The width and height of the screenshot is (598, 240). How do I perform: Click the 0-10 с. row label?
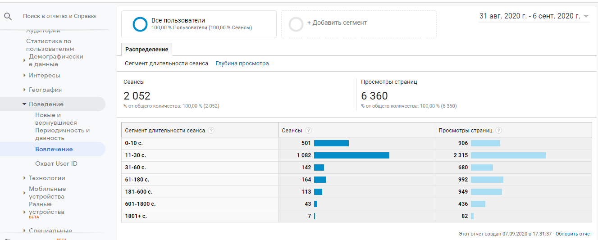click(134, 143)
